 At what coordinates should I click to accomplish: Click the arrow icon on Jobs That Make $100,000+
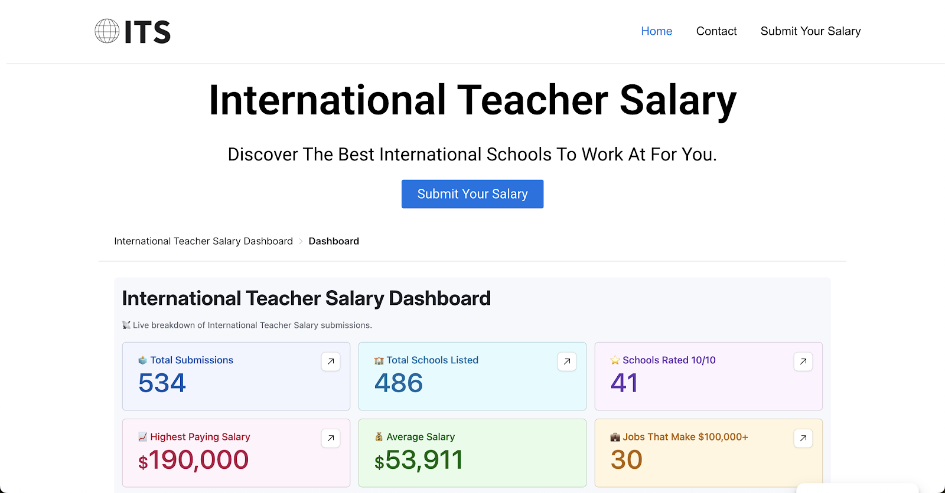click(x=803, y=438)
